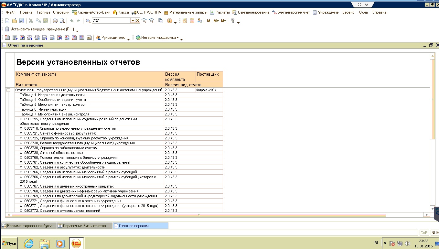Click the magnifier Find icon

pos(88,21)
